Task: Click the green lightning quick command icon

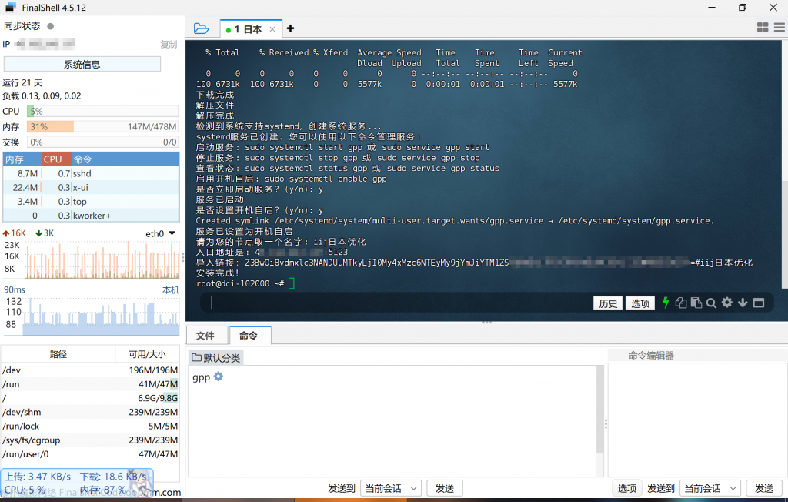Action: (666, 303)
